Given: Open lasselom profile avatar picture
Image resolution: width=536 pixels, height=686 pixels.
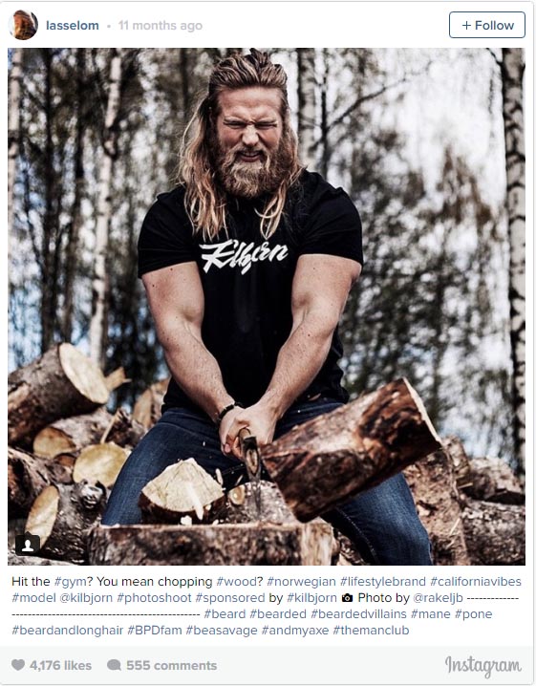Looking at the screenshot, I should 23,25.
